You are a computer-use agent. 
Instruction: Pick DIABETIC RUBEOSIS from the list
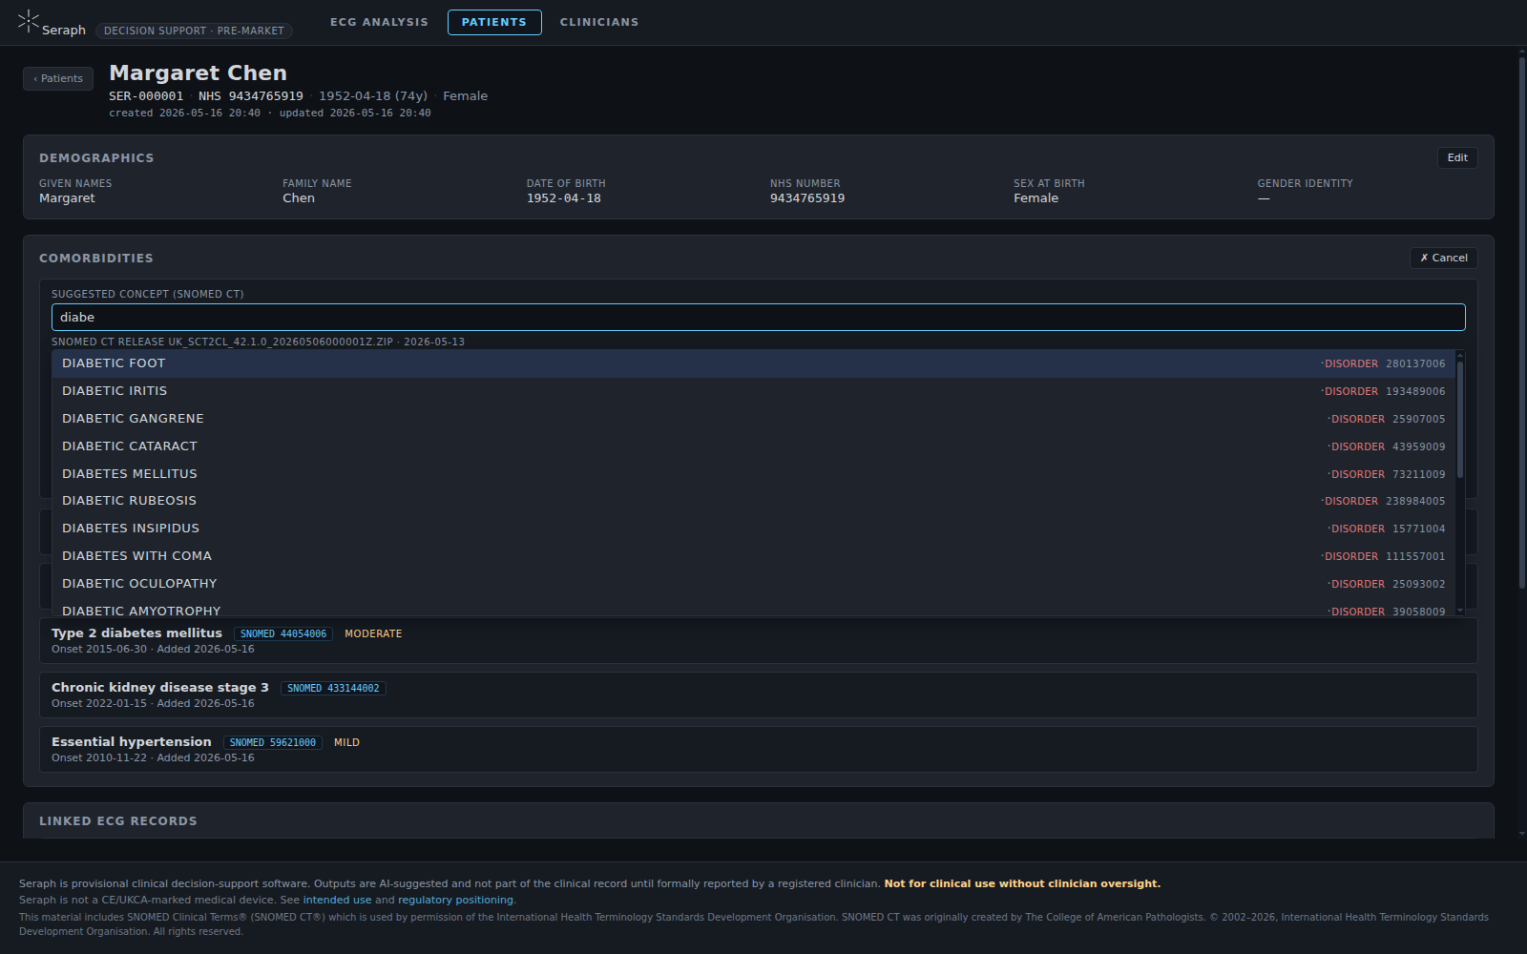point(754,501)
